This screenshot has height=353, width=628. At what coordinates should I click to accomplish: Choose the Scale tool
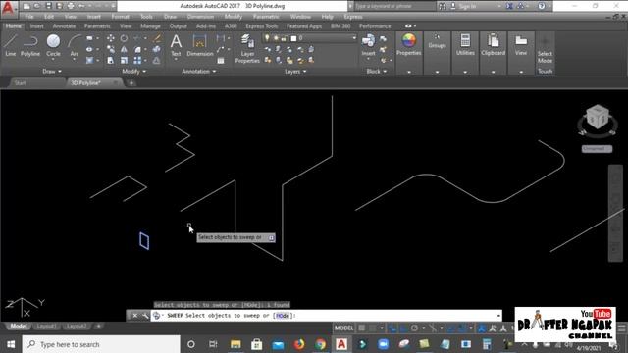[x=124, y=60]
